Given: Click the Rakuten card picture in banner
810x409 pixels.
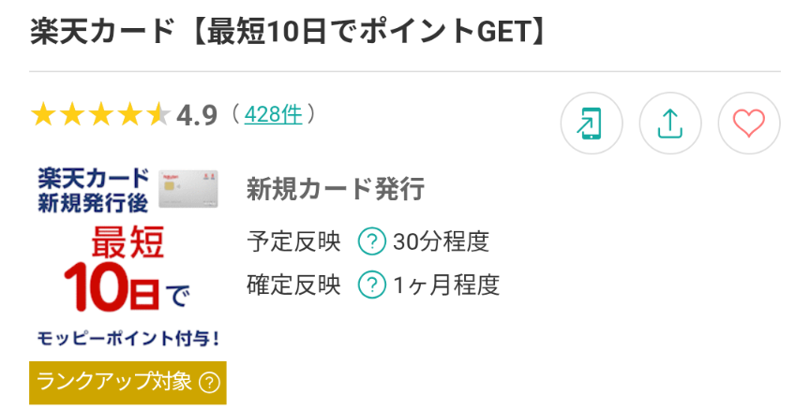Looking at the screenshot, I should coord(188,189).
